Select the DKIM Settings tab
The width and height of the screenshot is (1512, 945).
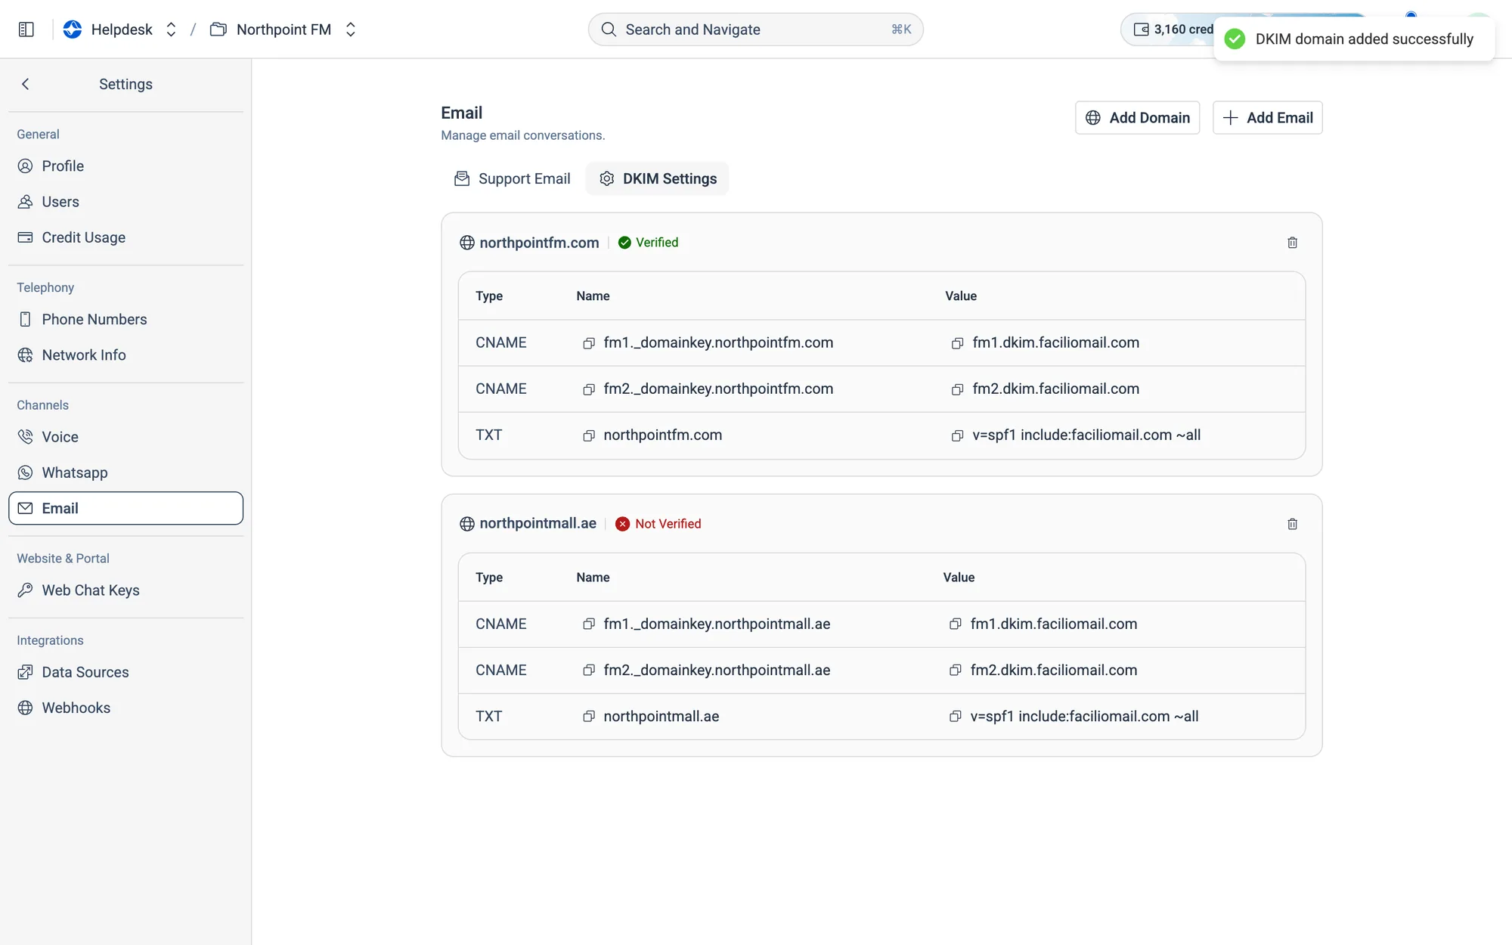point(658,179)
